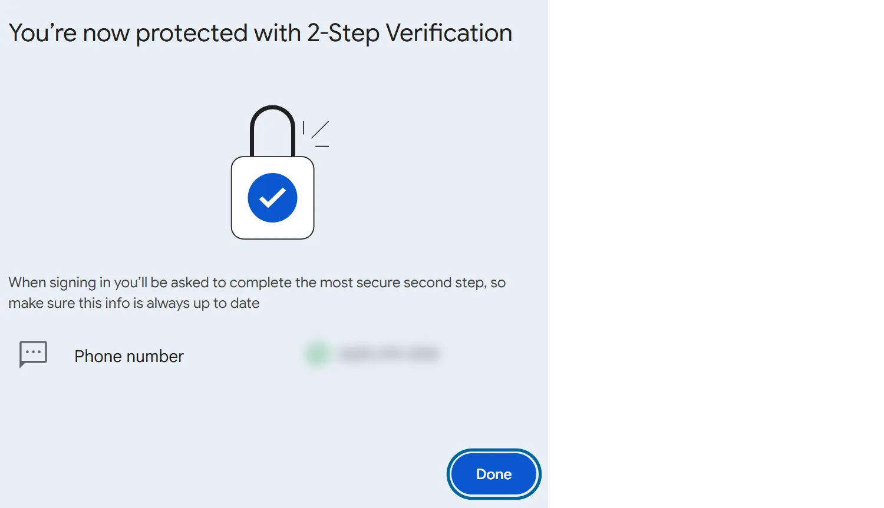The width and height of the screenshot is (884, 508).
Task: Click the sparkle lines beside the padlock
Action: (x=316, y=132)
